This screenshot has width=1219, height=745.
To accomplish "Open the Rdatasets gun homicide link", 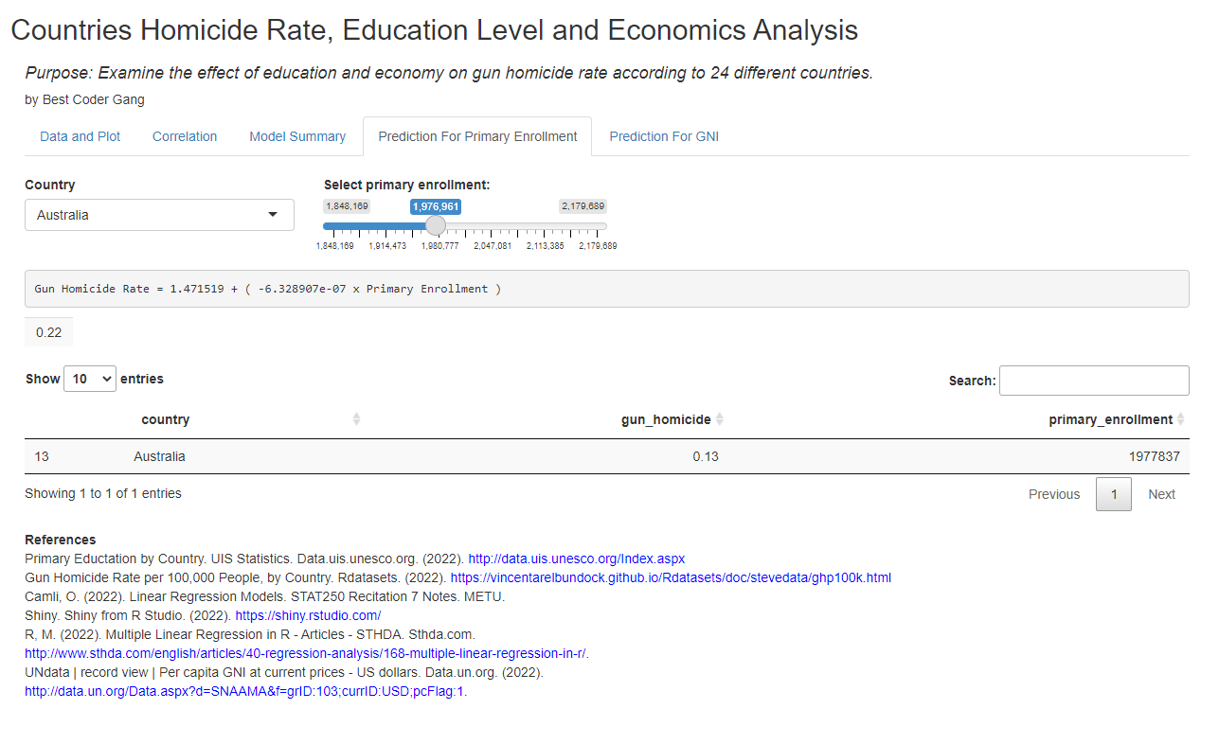I will click(672, 577).
